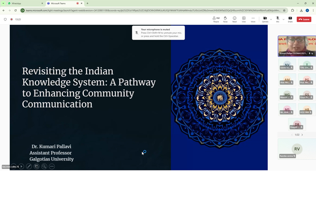Close the Microsoft Teams tab
This screenshot has width=316, height=211.
coord(82,3)
